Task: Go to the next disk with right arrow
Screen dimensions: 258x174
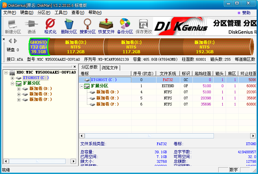Action: 15,41
